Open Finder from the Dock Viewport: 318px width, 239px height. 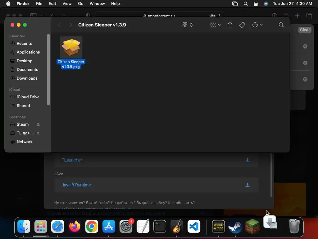click(24, 227)
